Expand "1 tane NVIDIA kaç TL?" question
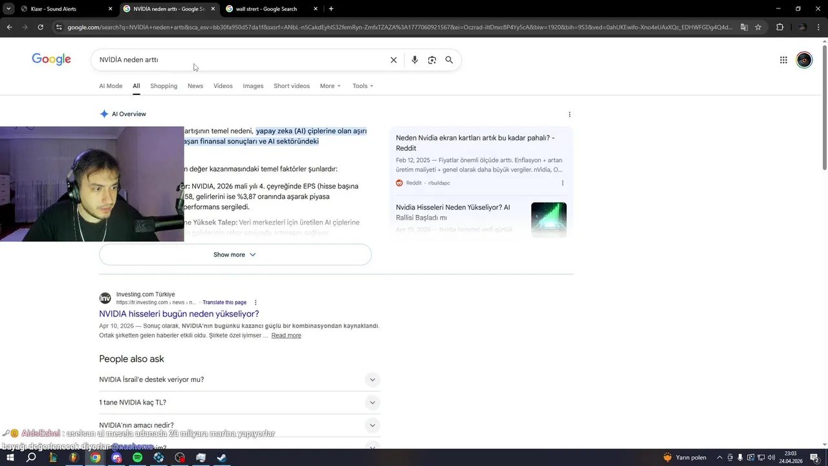The height and width of the screenshot is (466, 828). [x=239, y=403]
